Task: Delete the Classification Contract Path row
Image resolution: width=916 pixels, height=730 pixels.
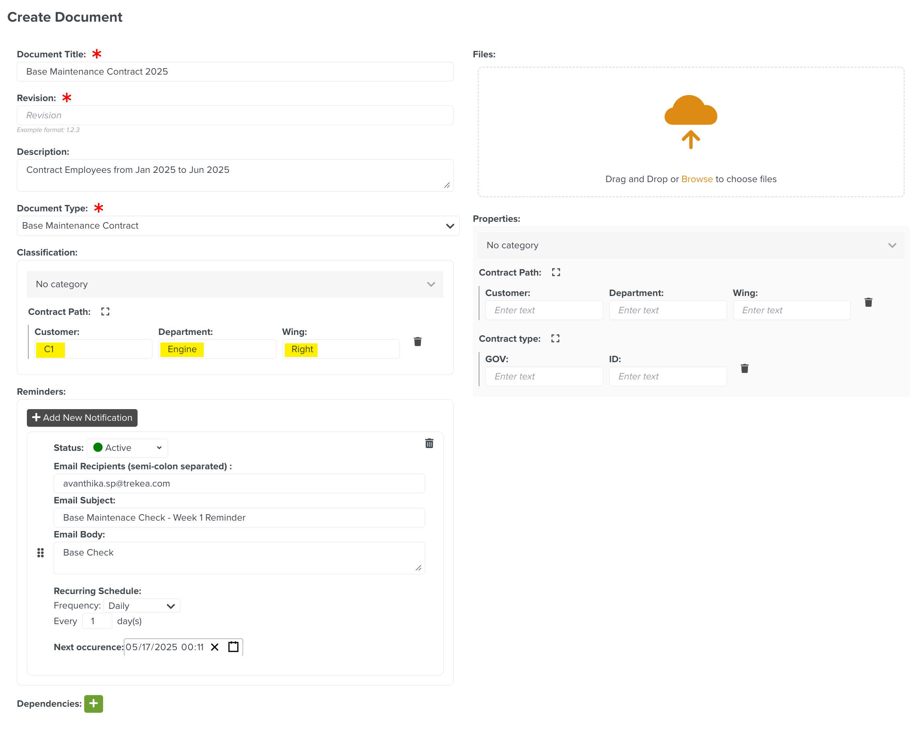Action: click(417, 342)
